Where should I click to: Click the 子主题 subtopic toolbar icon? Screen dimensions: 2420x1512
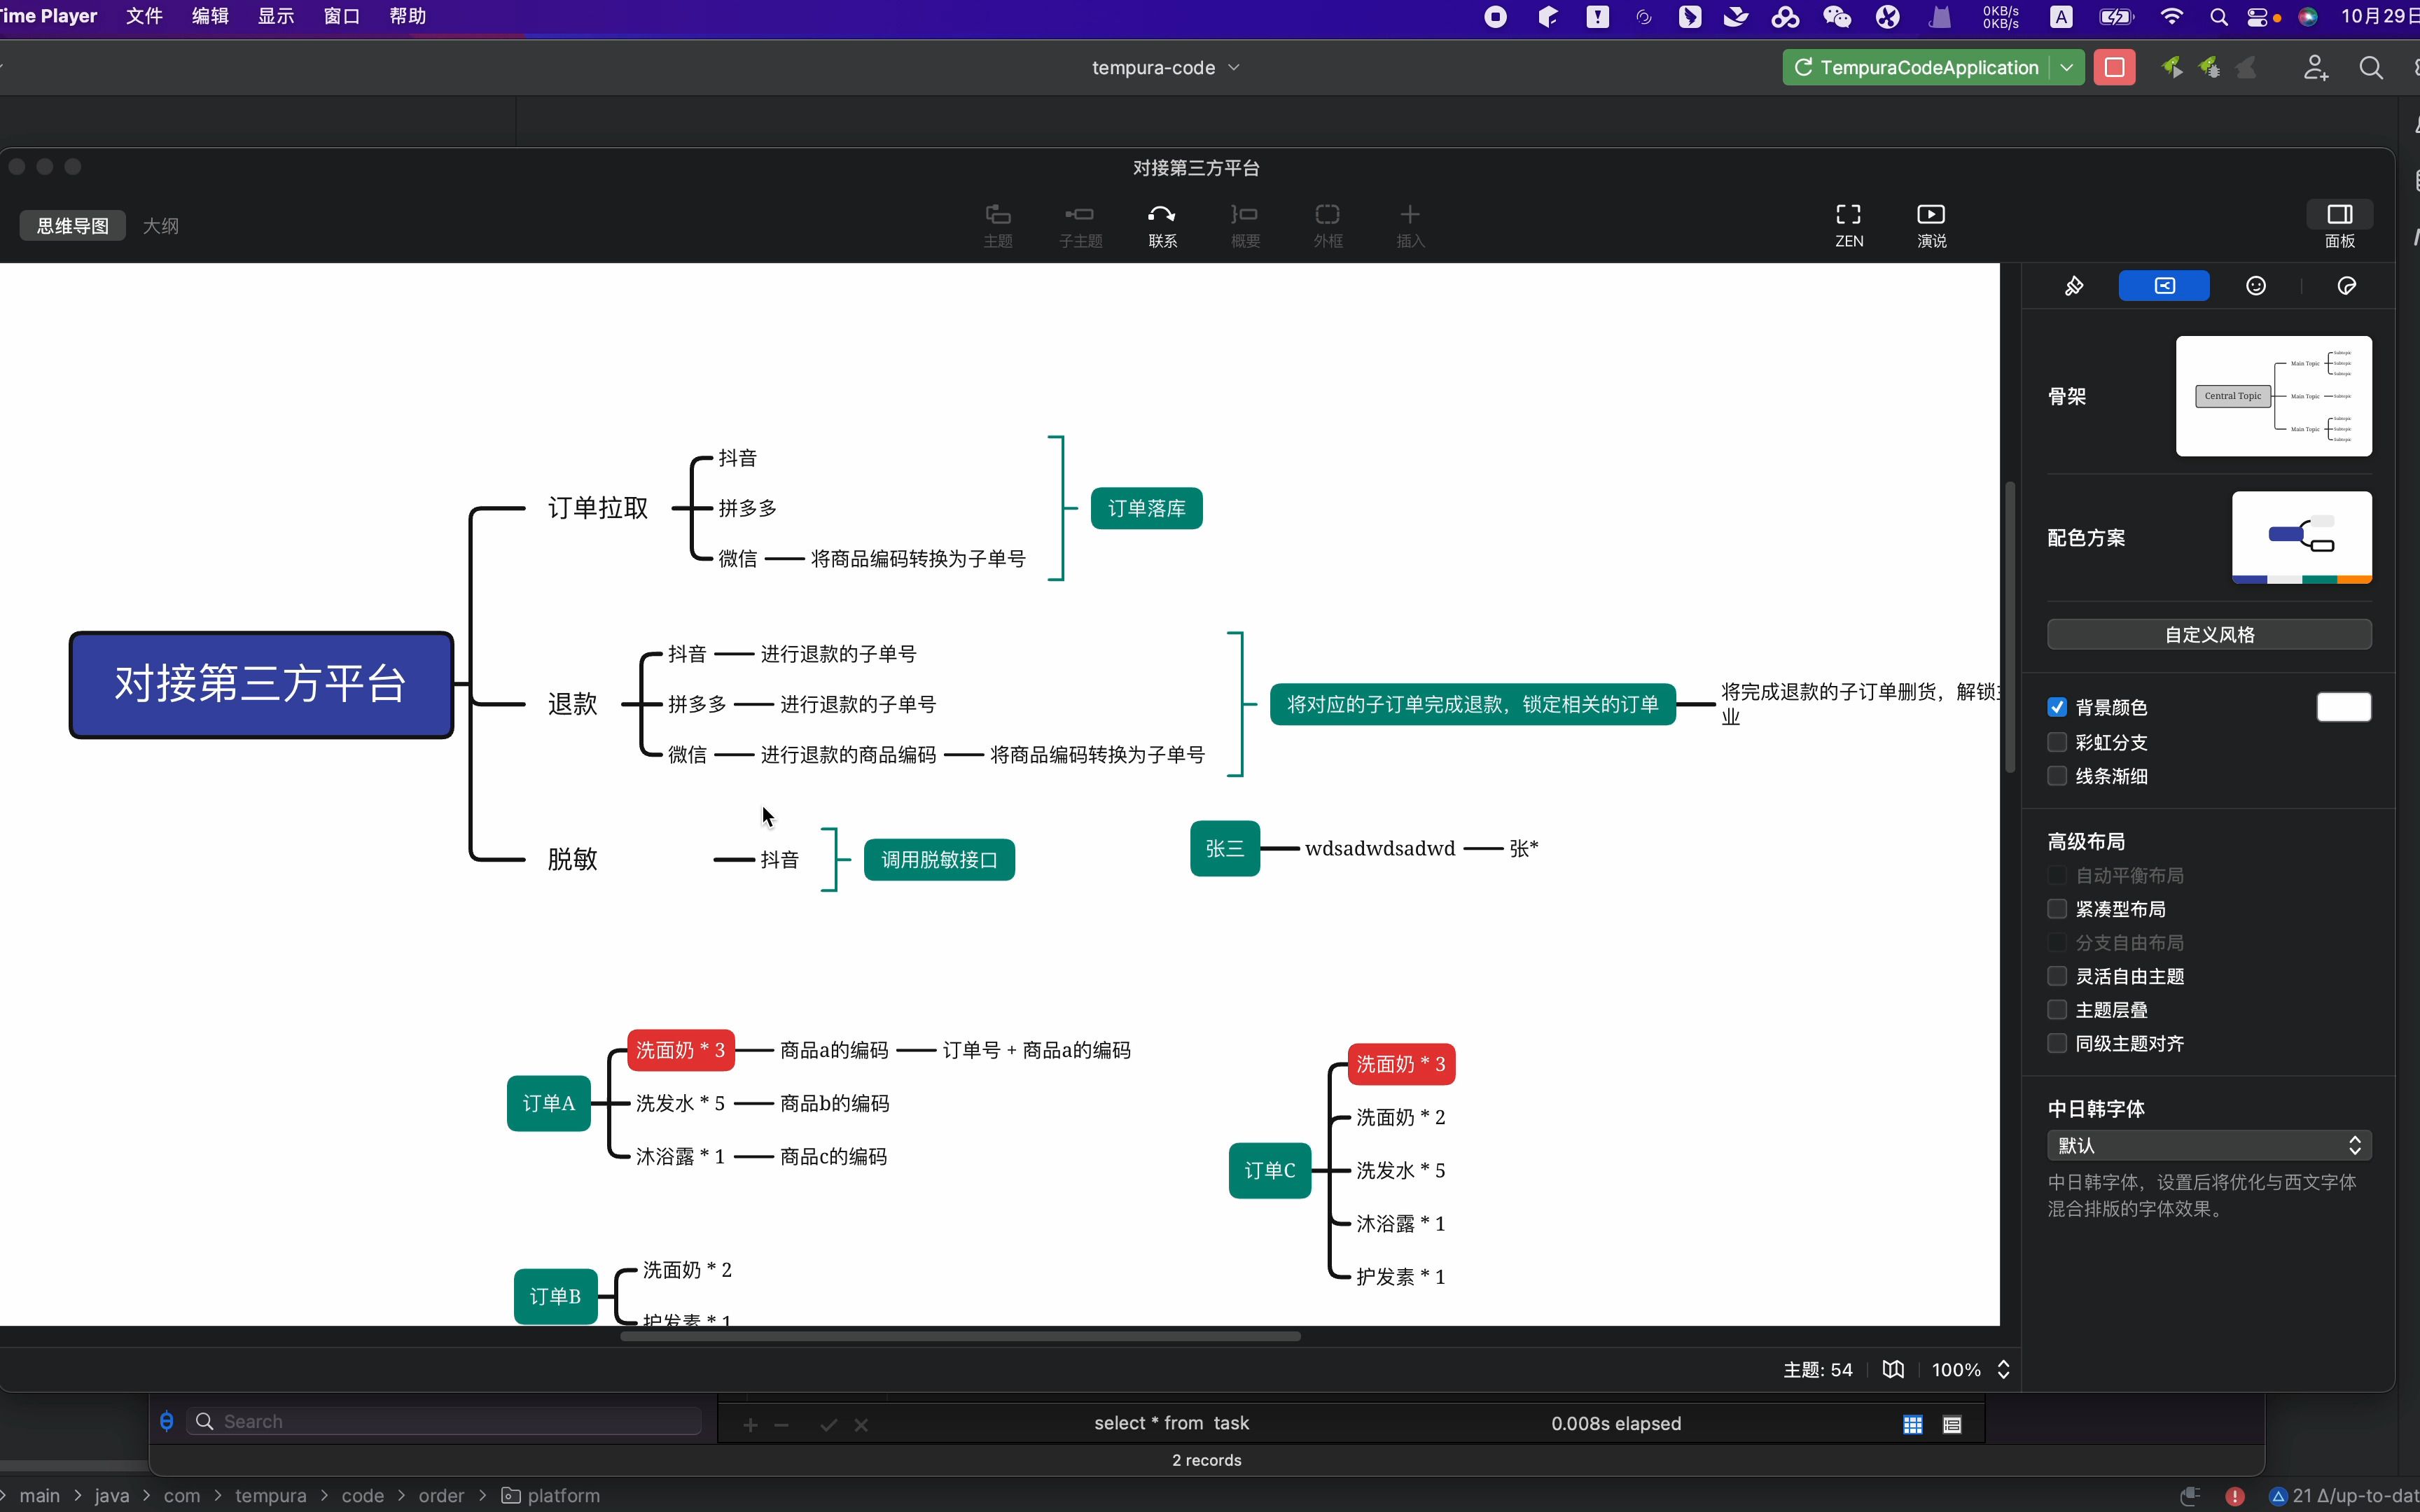click(x=1080, y=225)
